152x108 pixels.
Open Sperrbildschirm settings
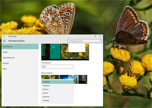20,58
